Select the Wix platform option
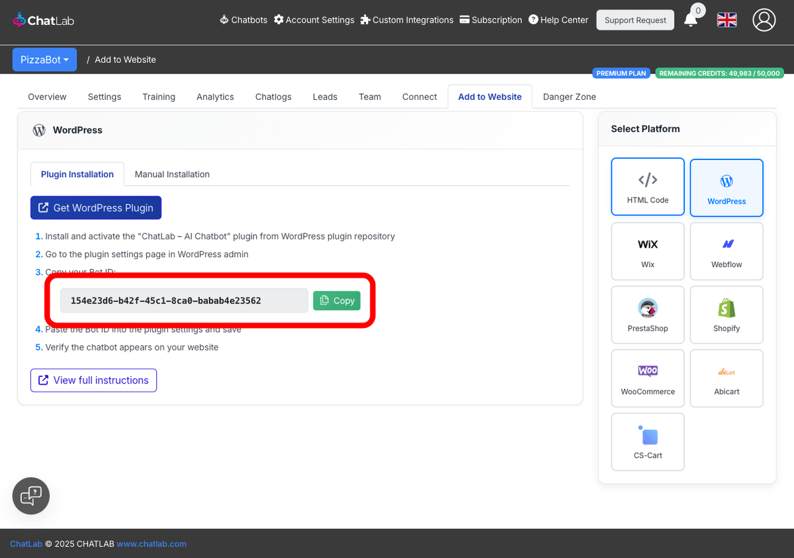This screenshot has width=794, height=558. tap(647, 251)
